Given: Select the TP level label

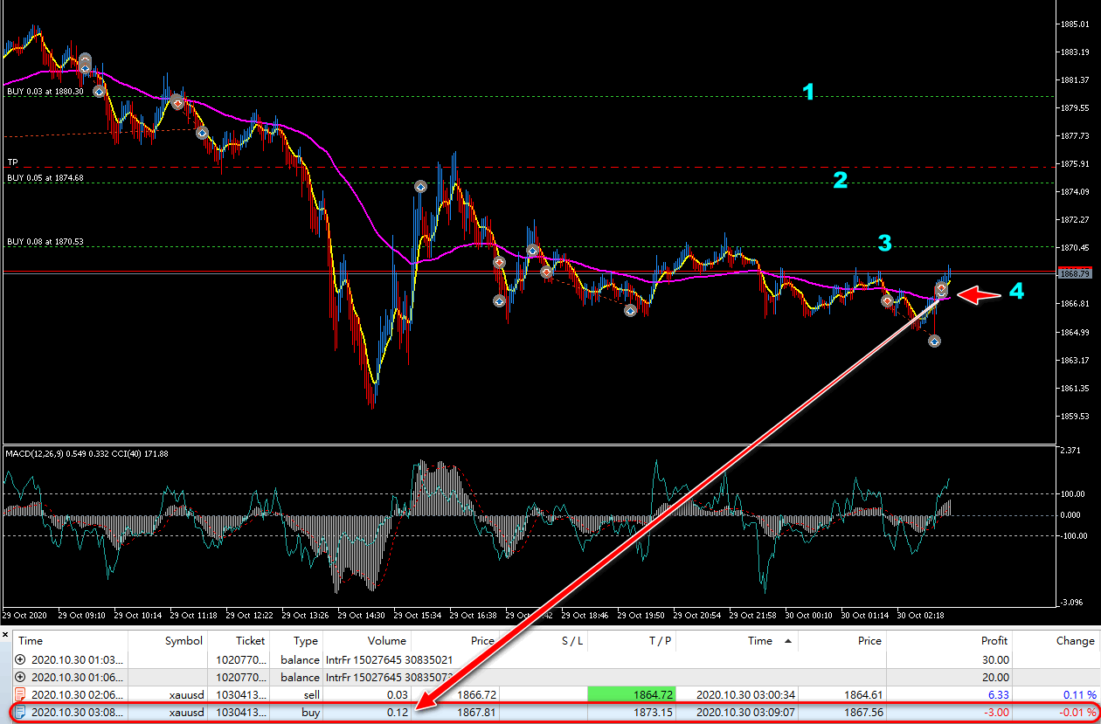Looking at the screenshot, I should click(x=12, y=162).
